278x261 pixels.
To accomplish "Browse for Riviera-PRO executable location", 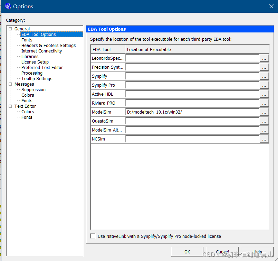I will coord(264,103).
